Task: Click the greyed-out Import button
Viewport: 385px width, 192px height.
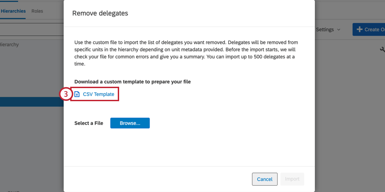Action: (x=292, y=179)
